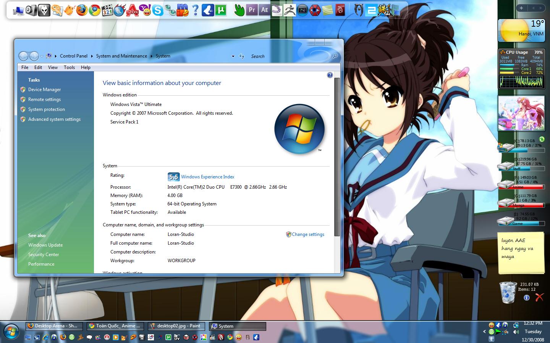Open Windows Update link
Image resolution: width=550 pixels, height=343 pixels.
tap(45, 245)
